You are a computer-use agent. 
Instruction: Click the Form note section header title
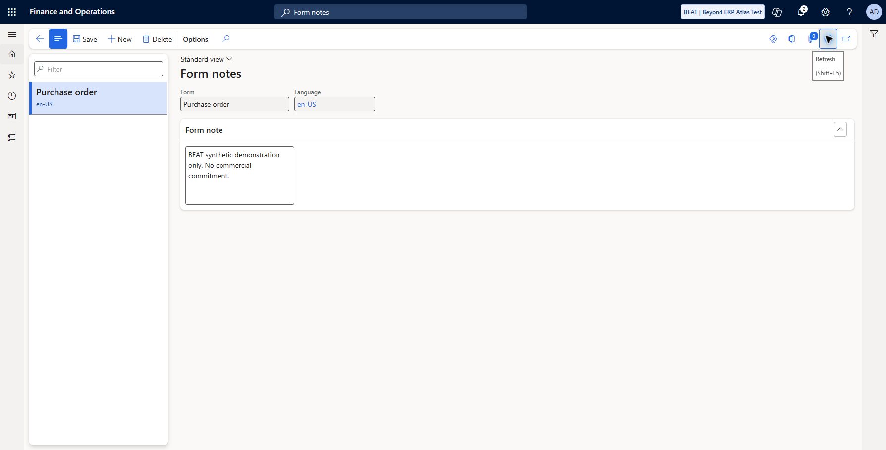point(204,130)
